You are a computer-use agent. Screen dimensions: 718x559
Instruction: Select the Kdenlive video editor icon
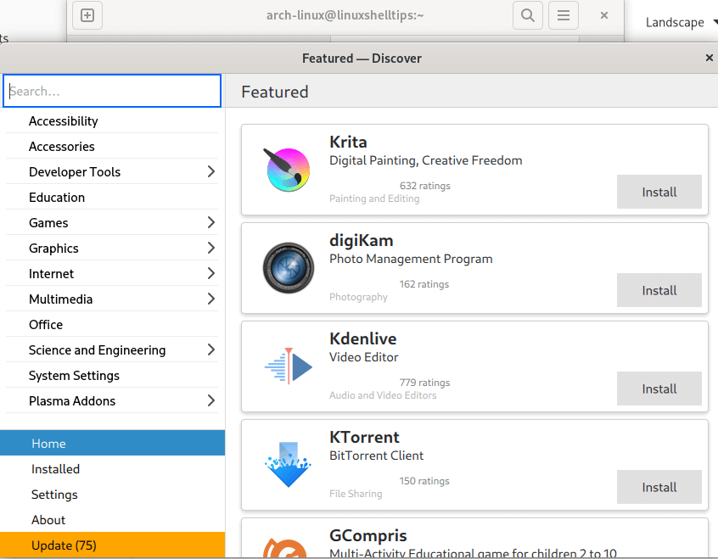point(288,365)
